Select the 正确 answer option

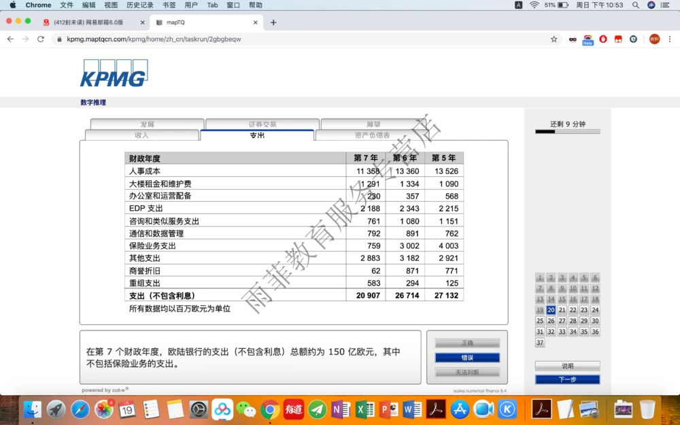coord(466,343)
